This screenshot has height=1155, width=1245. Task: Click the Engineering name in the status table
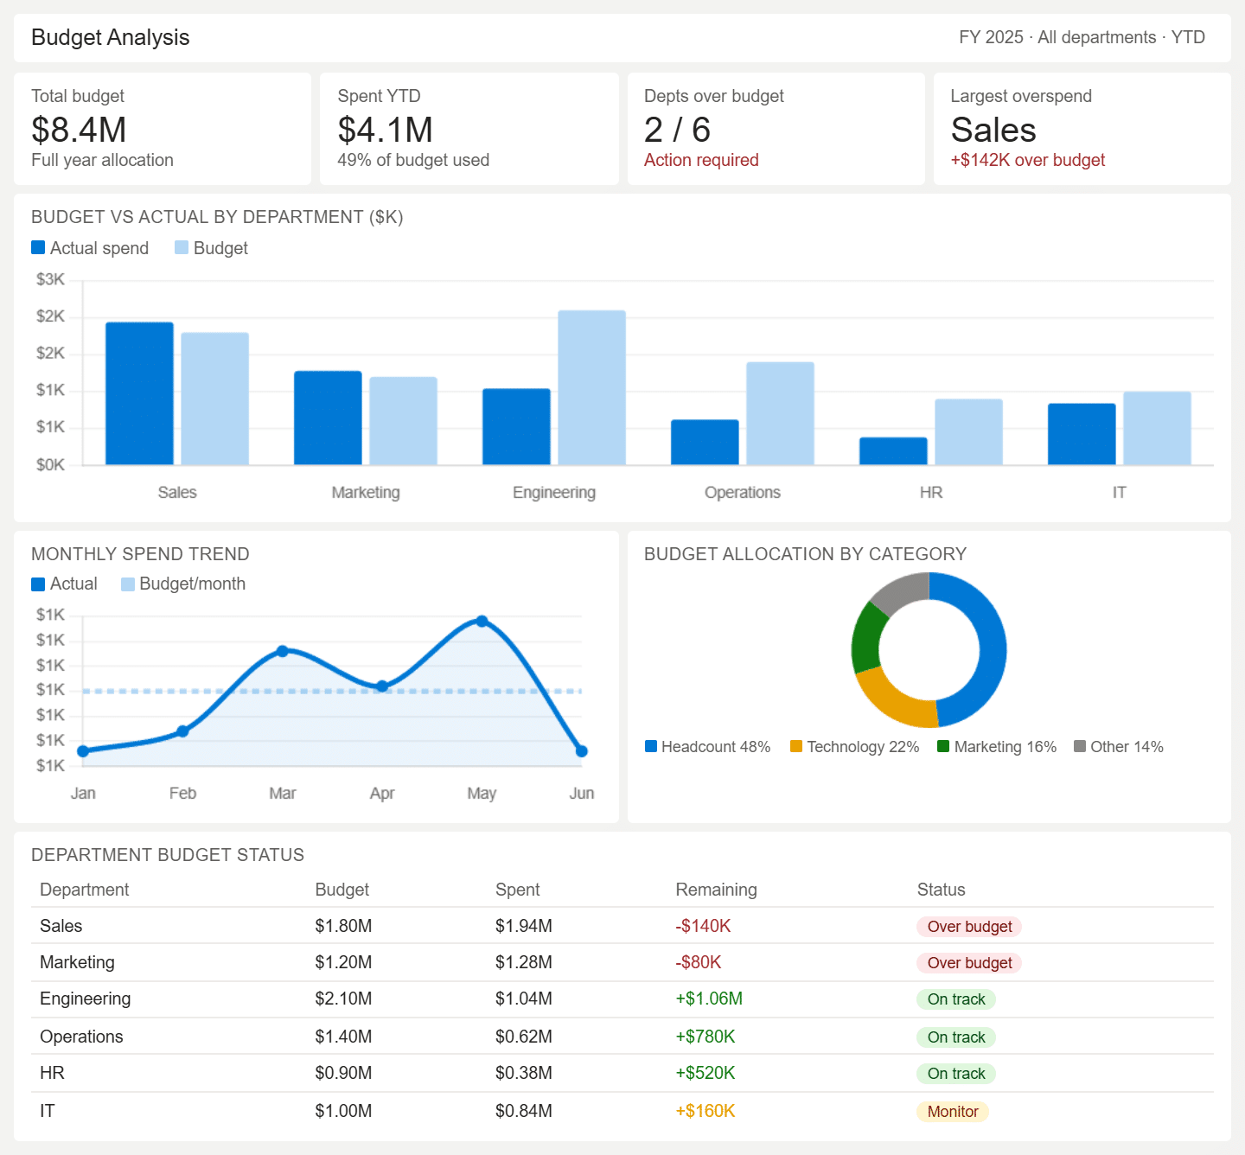[x=85, y=999]
